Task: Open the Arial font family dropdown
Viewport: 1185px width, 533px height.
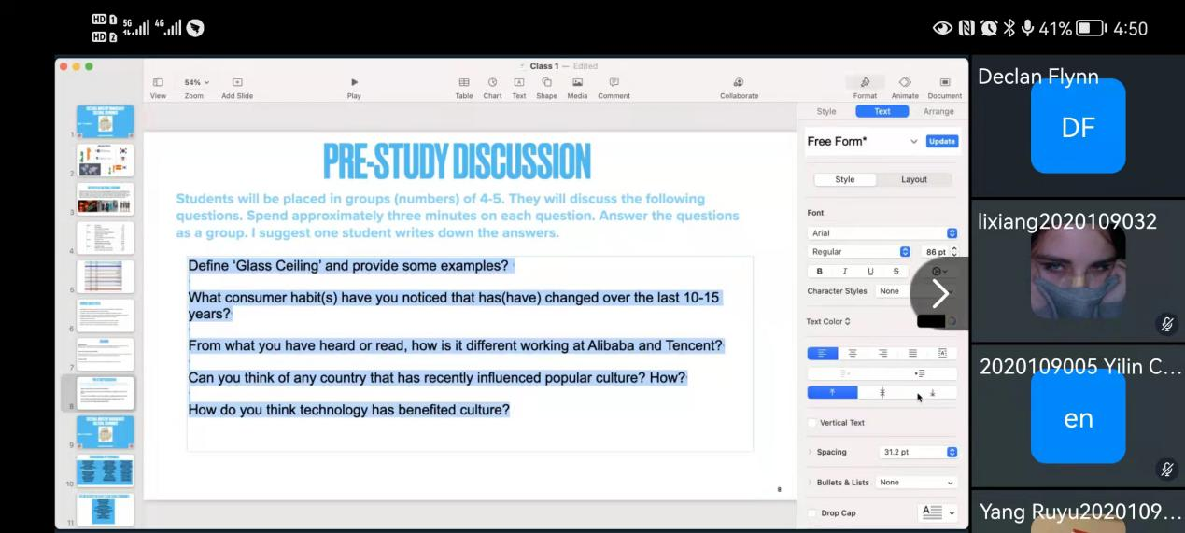Action: tap(882, 233)
